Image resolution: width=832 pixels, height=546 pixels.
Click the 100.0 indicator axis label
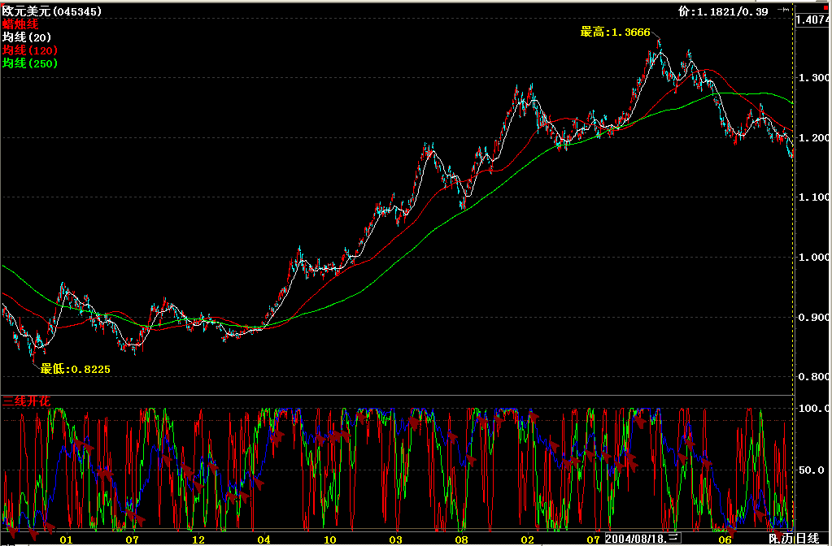pos(814,408)
